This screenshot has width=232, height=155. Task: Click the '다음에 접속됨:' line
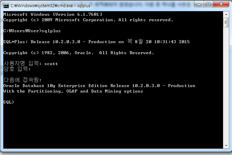pyautogui.click(x=22, y=80)
